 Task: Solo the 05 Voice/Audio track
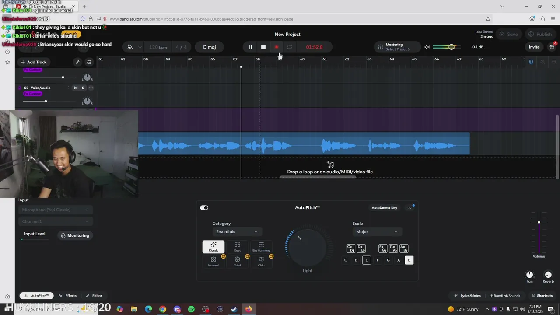point(83,88)
